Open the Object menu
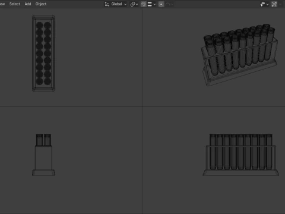This screenshot has height=214, width=285. pos(41,4)
